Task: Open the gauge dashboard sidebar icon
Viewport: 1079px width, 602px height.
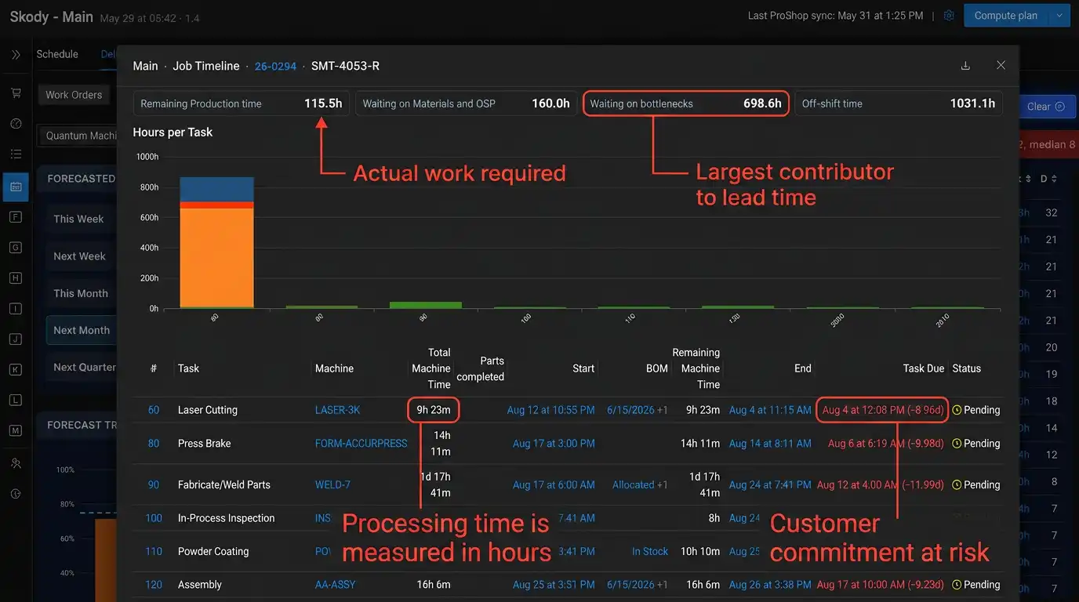Action: coord(16,124)
